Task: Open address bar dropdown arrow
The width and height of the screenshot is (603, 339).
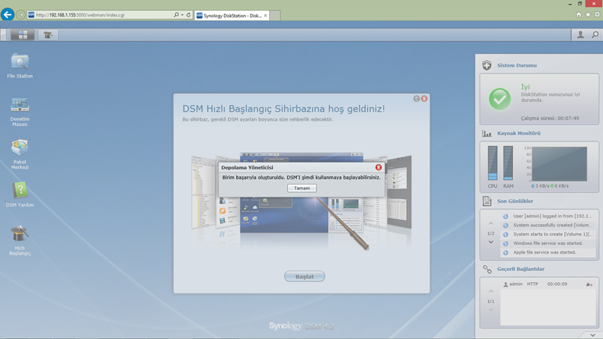Action: (x=182, y=15)
